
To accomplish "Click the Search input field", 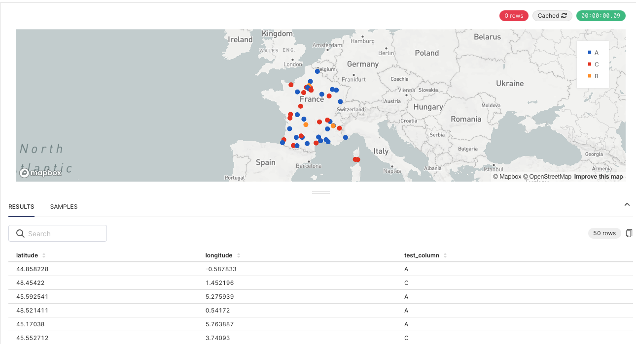I will click(x=58, y=233).
